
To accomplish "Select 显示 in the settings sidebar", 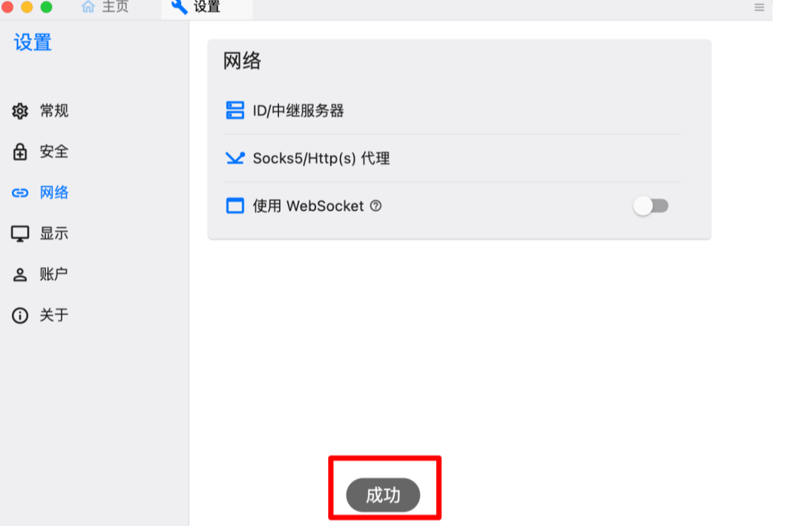I will [54, 234].
